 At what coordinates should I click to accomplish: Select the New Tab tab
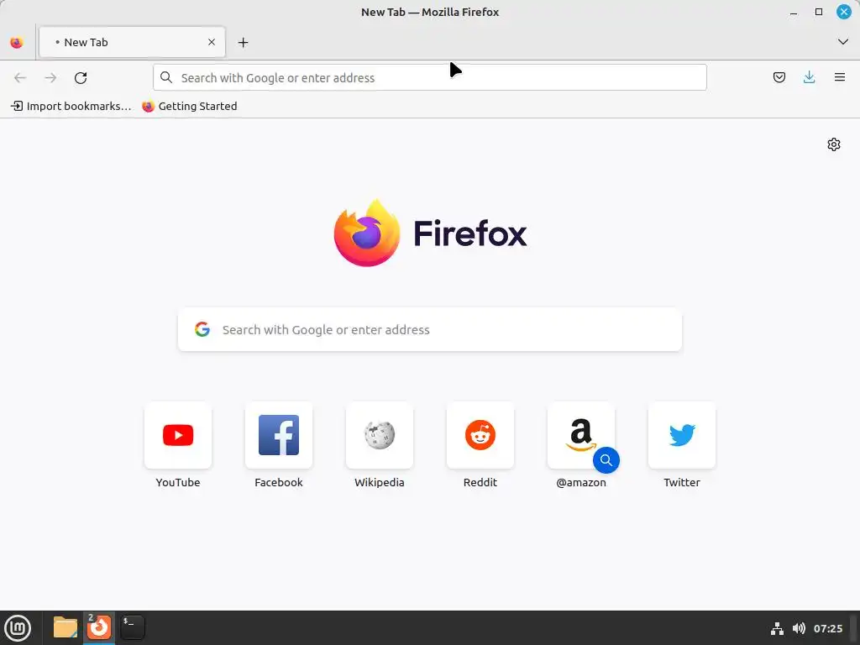tap(132, 42)
